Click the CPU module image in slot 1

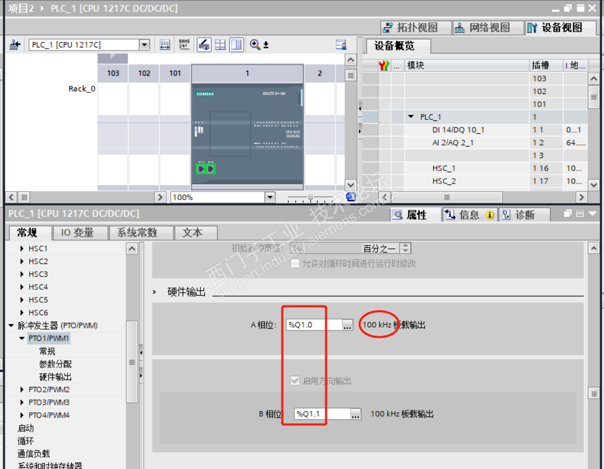pos(247,135)
